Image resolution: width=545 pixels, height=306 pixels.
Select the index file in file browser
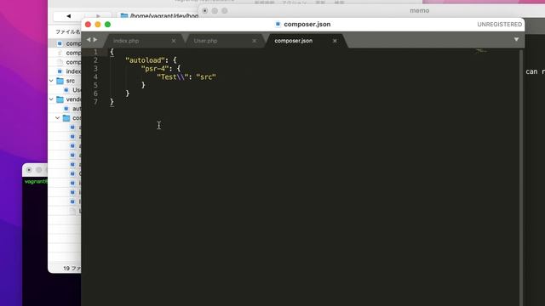tap(65, 71)
